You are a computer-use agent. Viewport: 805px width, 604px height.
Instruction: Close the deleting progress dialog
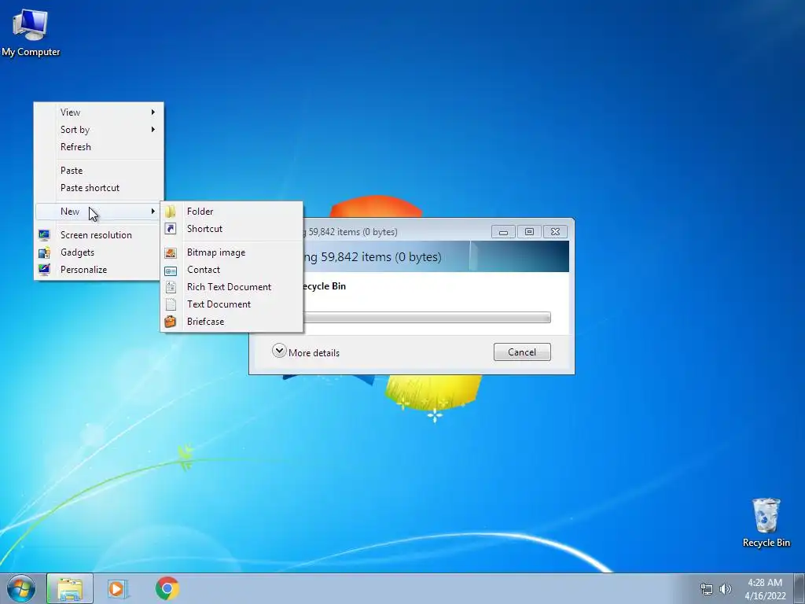tap(555, 232)
